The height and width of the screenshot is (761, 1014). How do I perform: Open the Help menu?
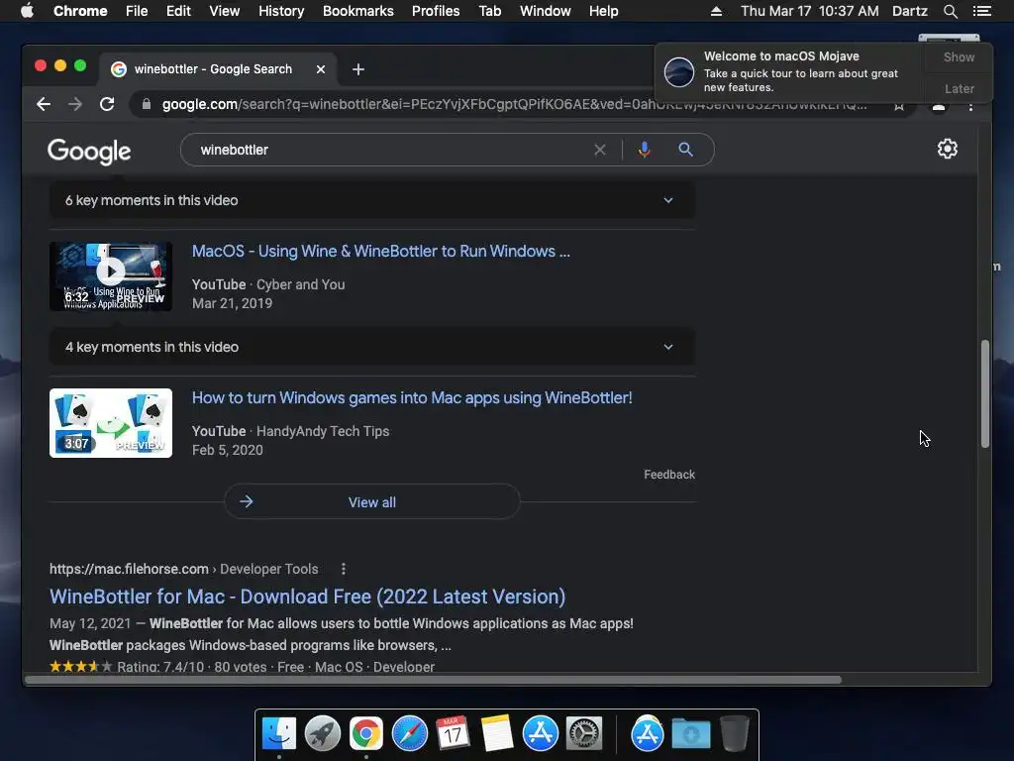[x=603, y=11]
